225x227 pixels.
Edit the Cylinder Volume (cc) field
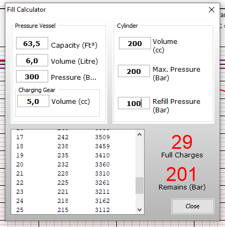(x=135, y=43)
